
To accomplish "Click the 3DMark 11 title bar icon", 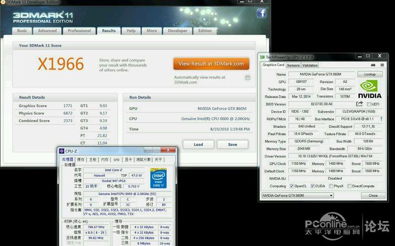I will pyautogui.click(x=3, y=2).
